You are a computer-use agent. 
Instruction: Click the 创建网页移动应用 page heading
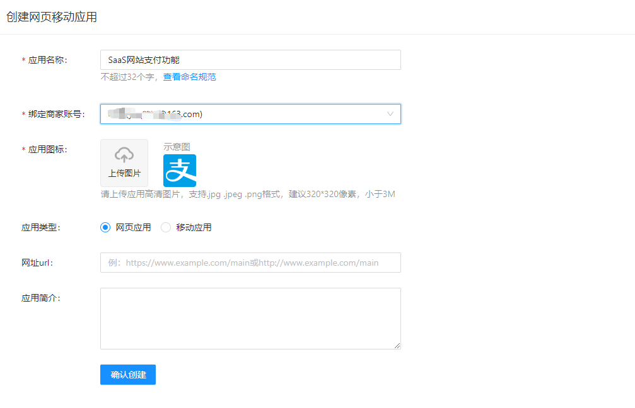pos(52,17)
